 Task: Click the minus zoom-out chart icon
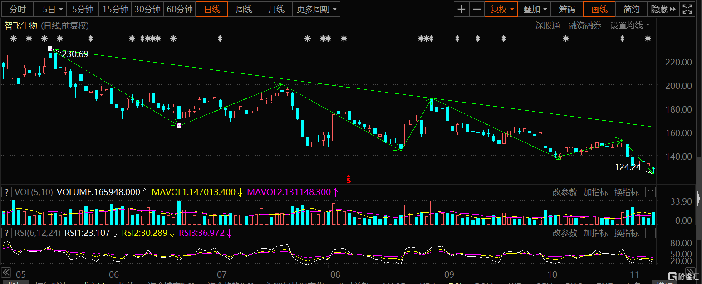click(476, 9)
